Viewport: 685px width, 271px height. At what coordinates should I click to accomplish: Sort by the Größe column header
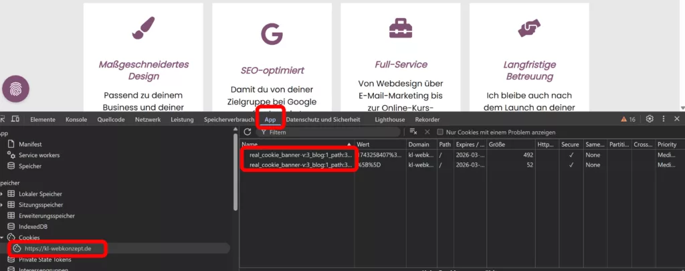tap(511, 145)
